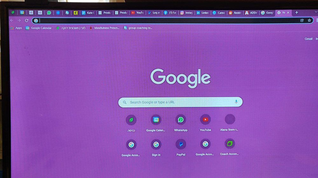Click the Google logo
This screenshot has height=178, width=318.
click(x=180, y=78)
